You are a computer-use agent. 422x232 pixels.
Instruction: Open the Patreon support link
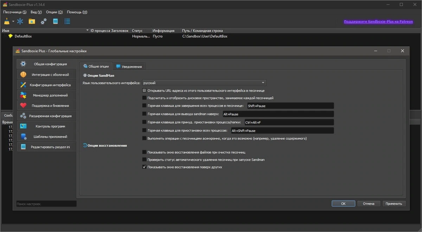(x=378, y=22)
